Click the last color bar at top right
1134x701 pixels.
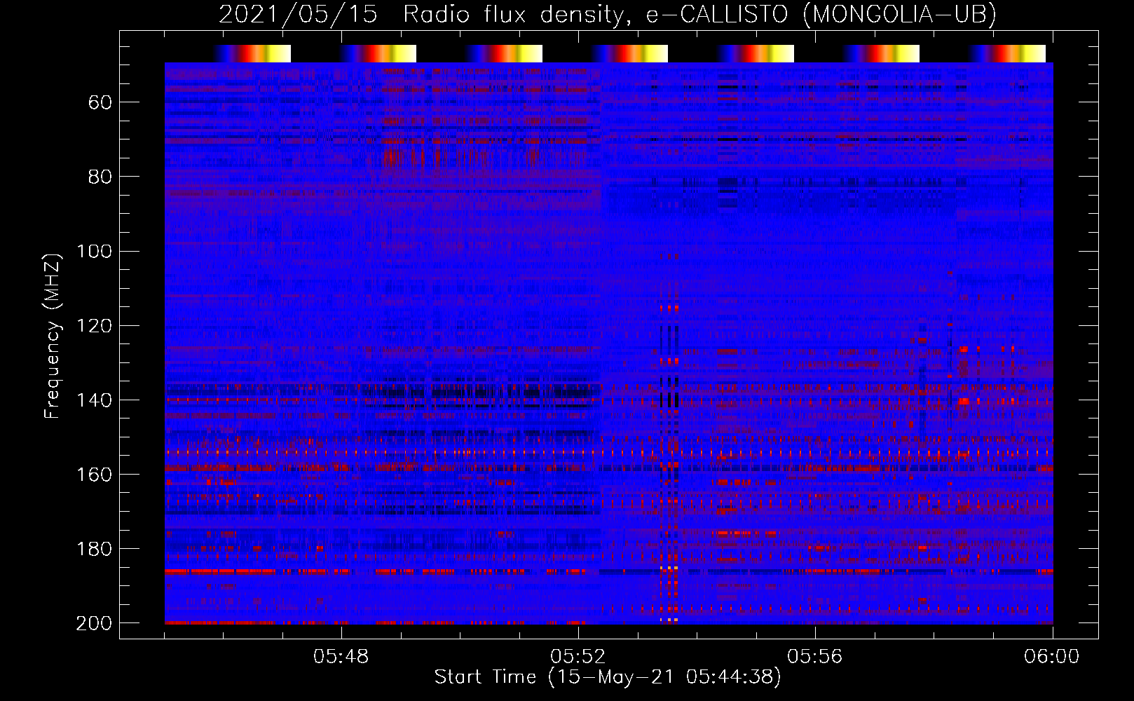(x=1007, y=53)
